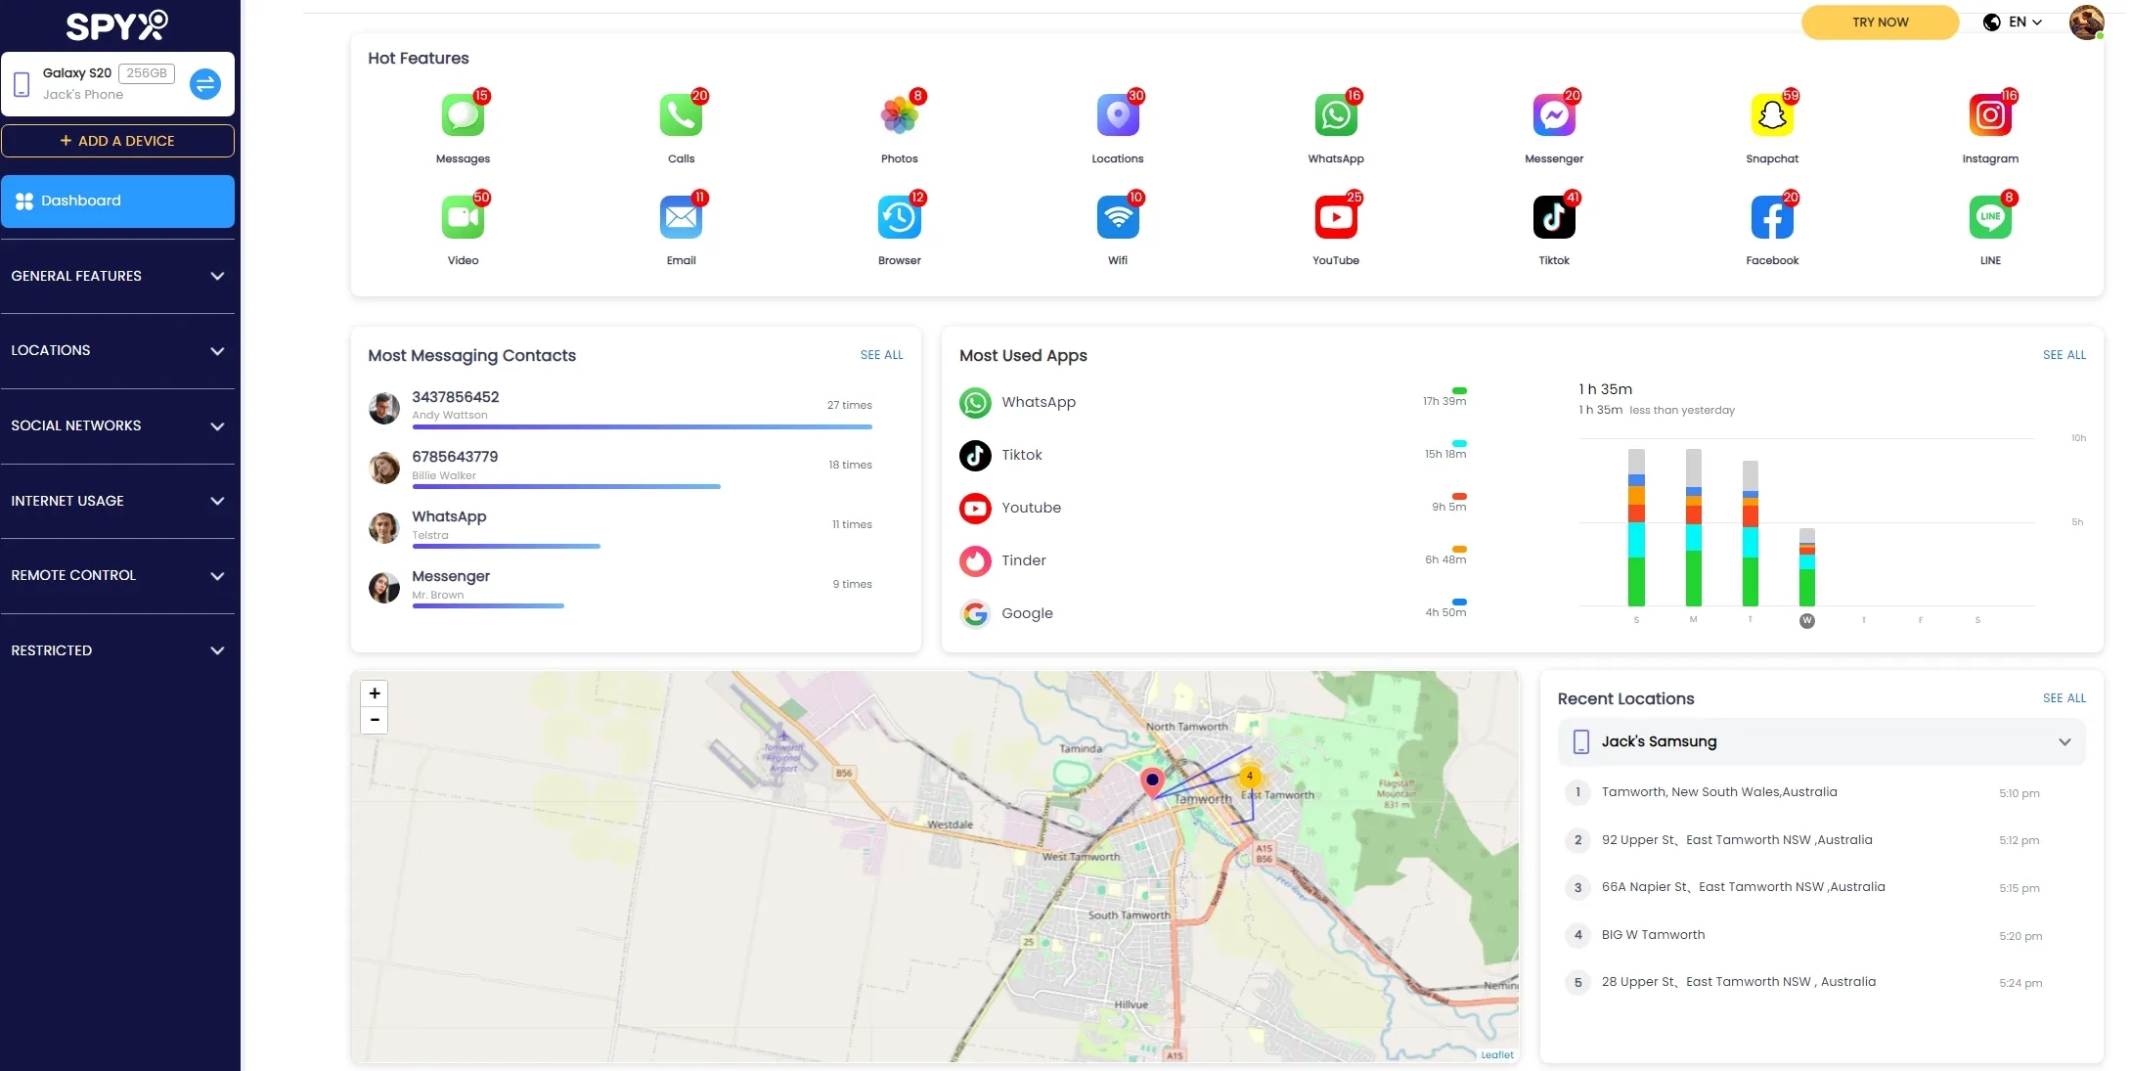Expand the LOCATIONS sidebar section
Image resolution: width=2131 pixels, height=1071 pixels.
pos(117,350)
